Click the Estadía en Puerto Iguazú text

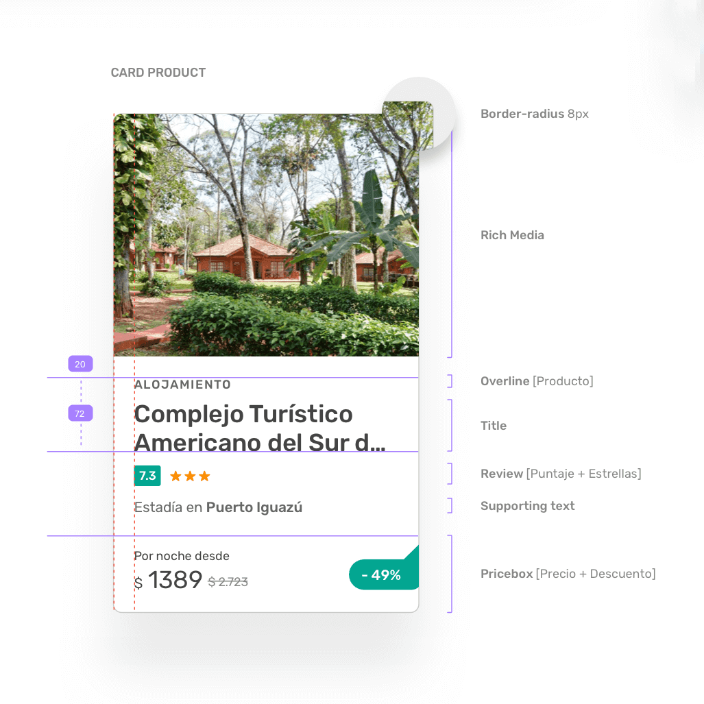coord(218,507)
